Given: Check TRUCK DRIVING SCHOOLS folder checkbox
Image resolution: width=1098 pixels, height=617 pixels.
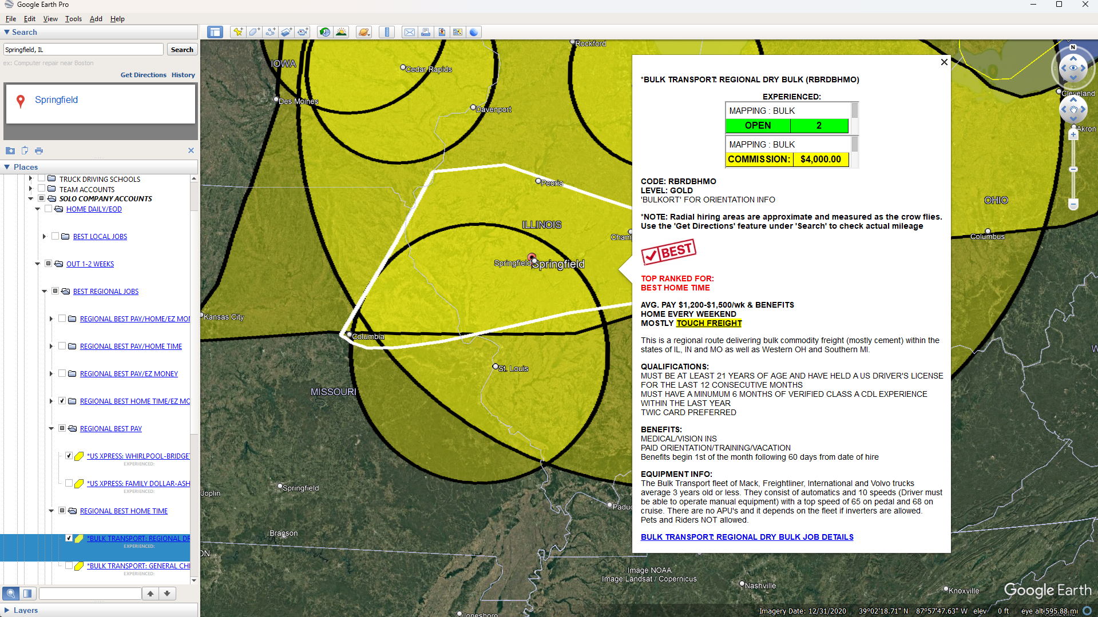Looking at the screenshot, I should pyautogui.click(x=41, y=178).
